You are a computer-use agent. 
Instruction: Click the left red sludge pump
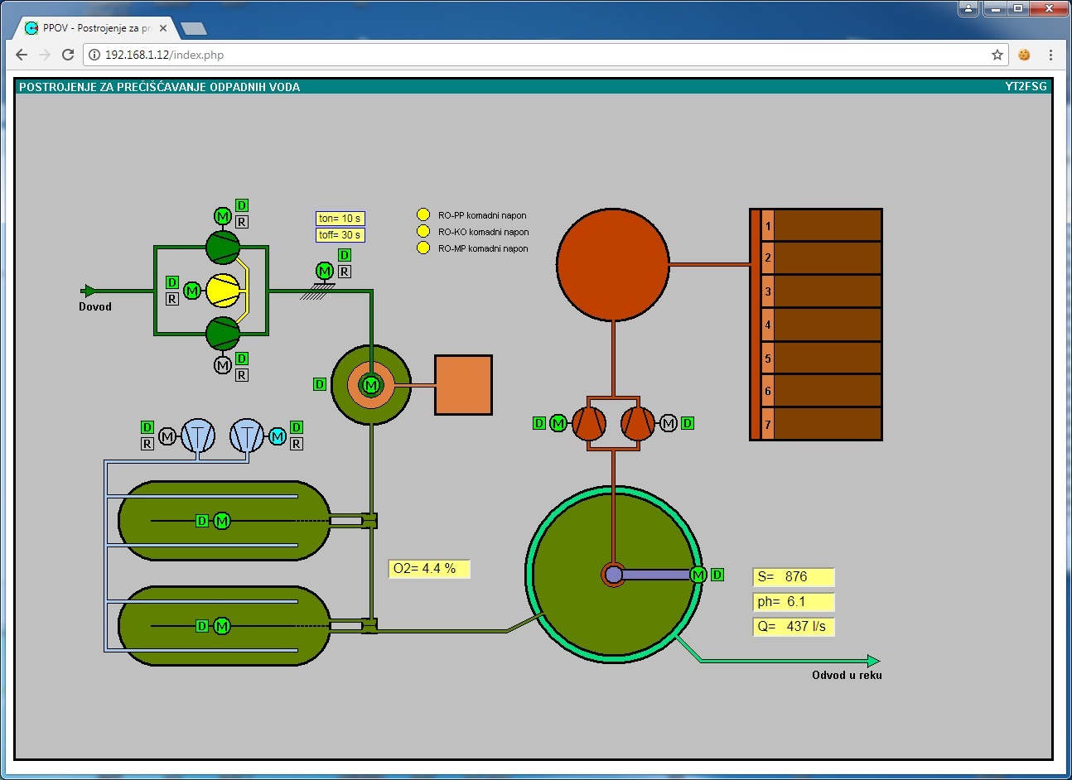(590, 423)
